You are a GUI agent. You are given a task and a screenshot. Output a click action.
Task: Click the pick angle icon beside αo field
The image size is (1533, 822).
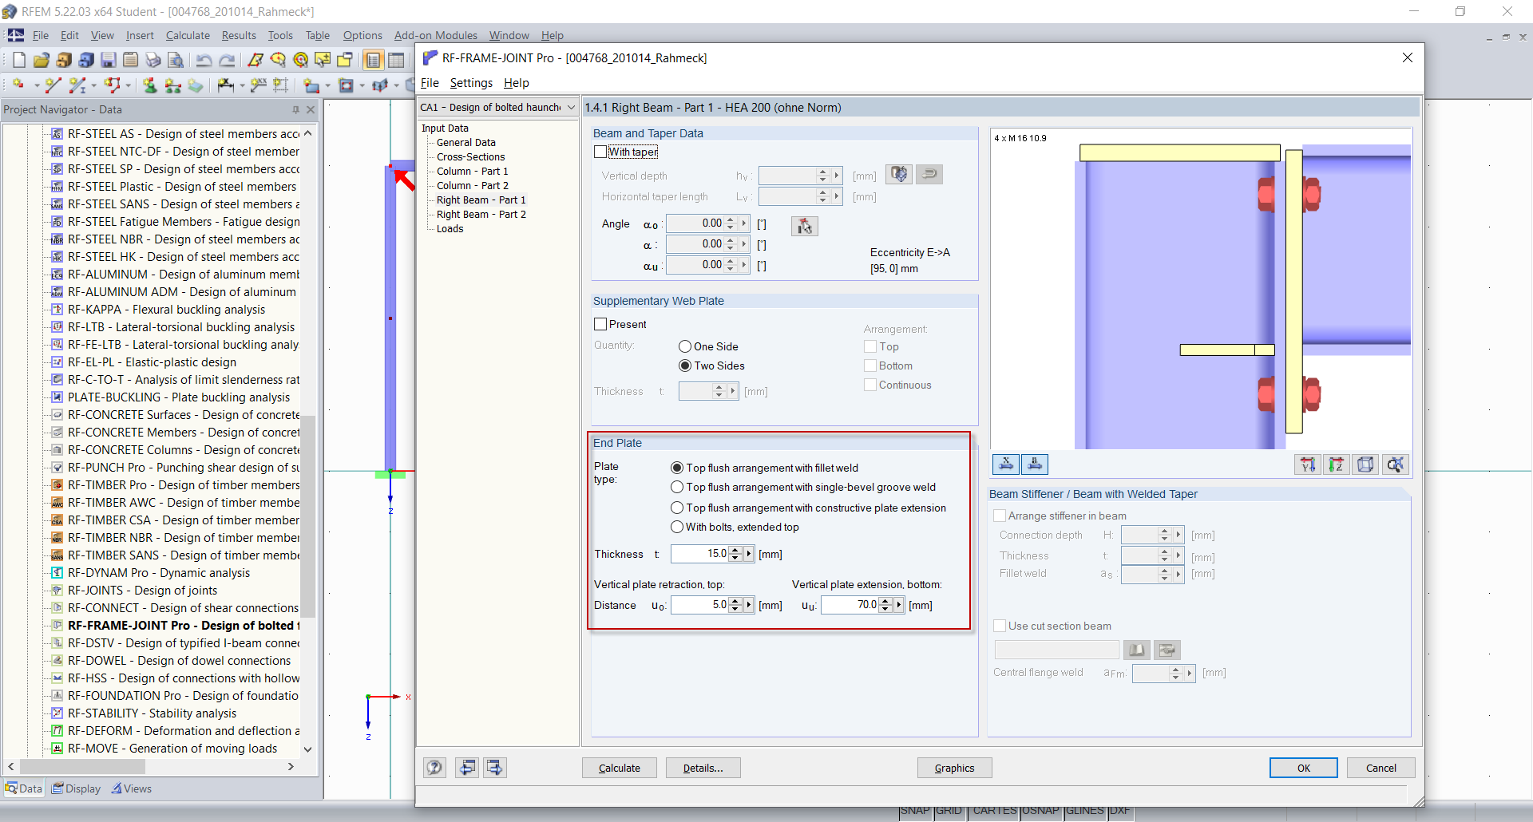pos(804,226)
